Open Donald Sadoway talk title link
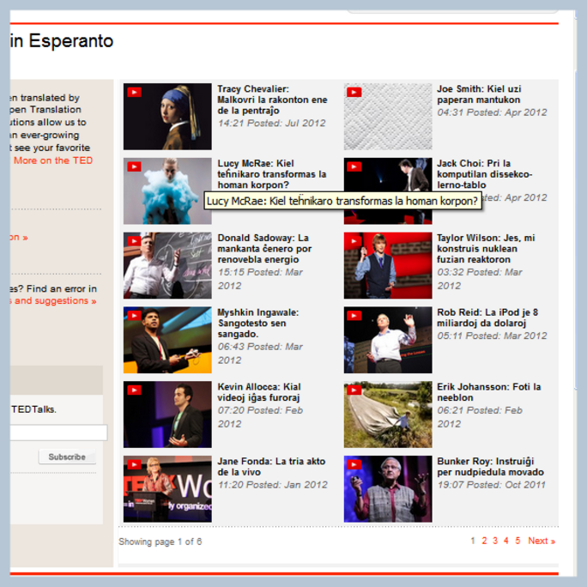 coord(264,249)
